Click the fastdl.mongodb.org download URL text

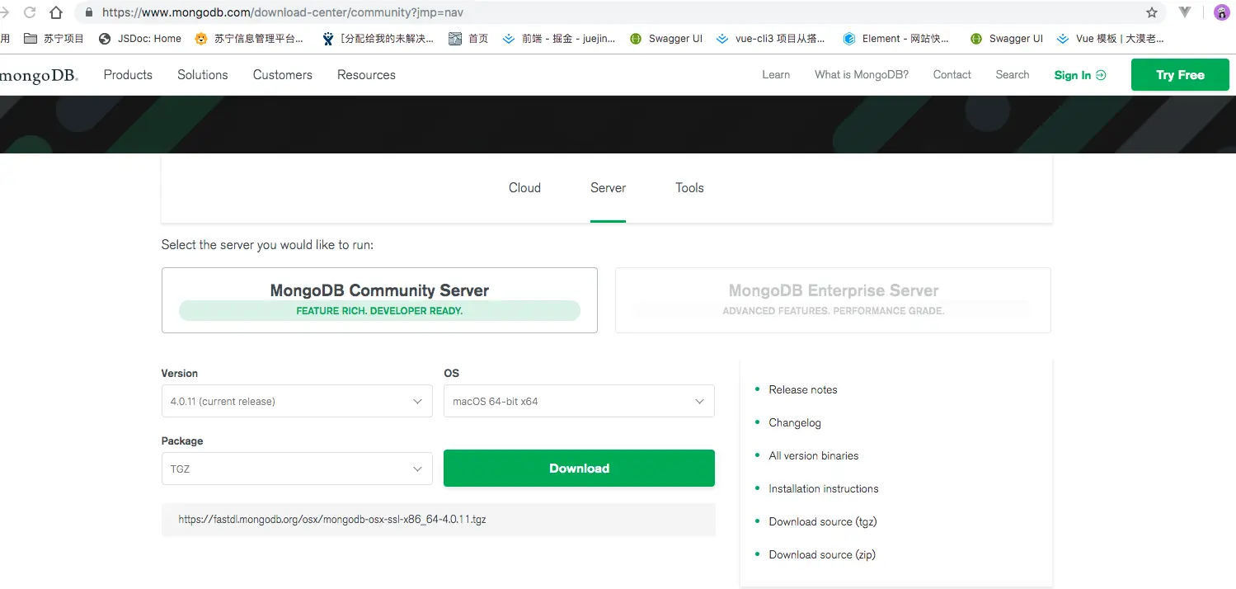[x=332, y=520]
